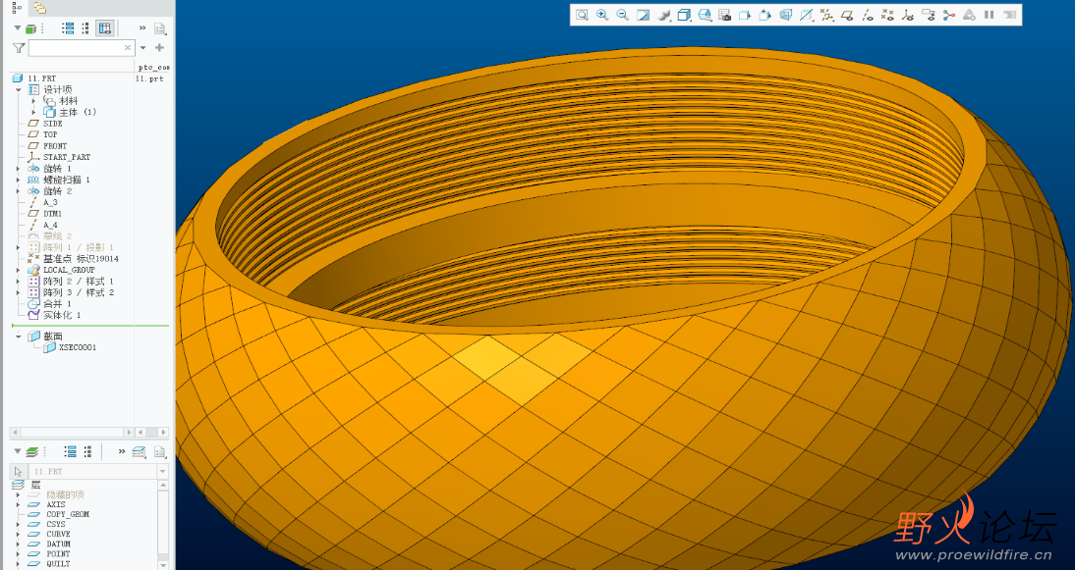Click the tree filter funnel icon
Viewport: 1076px width, 571px height.
[19, 48]
